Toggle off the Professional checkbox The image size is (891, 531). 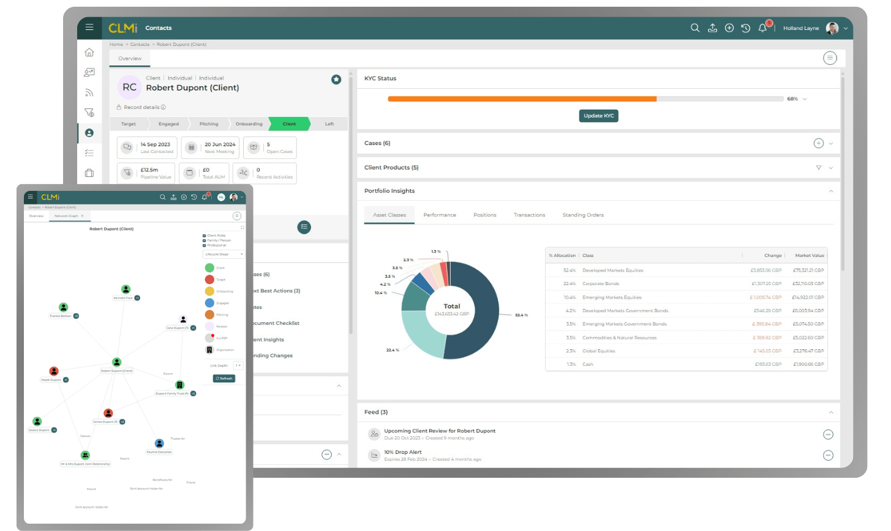[205, 245]
